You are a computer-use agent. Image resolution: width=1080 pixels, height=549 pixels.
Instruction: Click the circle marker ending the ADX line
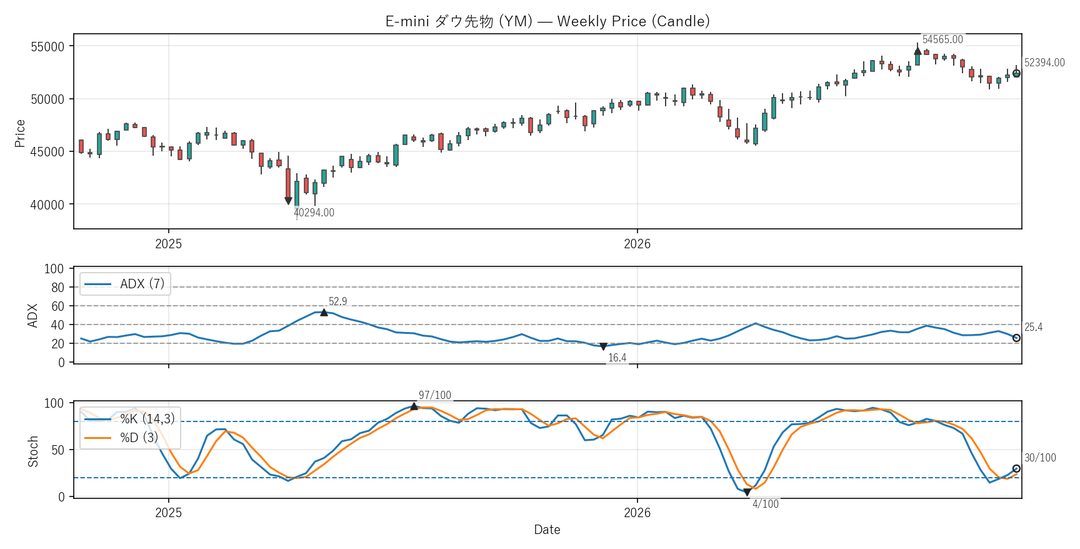tap(1016, 338)
